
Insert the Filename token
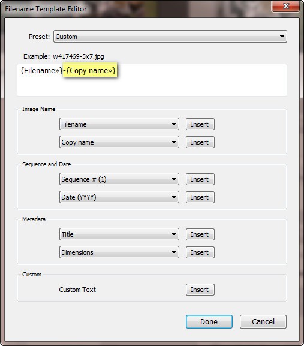click(200, 124)
